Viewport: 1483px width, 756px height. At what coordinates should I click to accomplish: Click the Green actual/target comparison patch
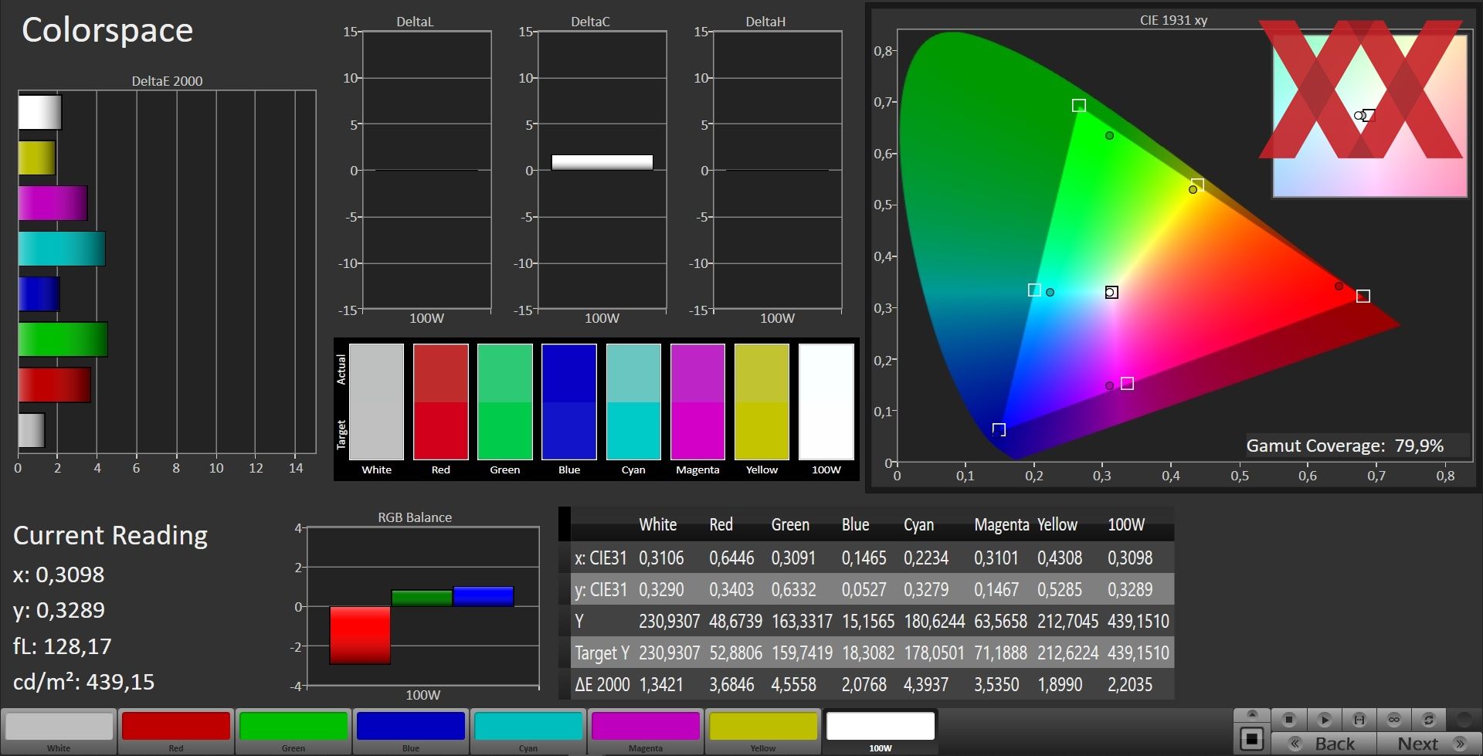pyautogui.click(x=504, y=402)
